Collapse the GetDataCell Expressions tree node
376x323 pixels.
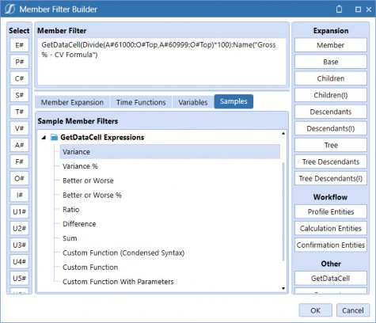pyautogui.click(x=44, y=137)
